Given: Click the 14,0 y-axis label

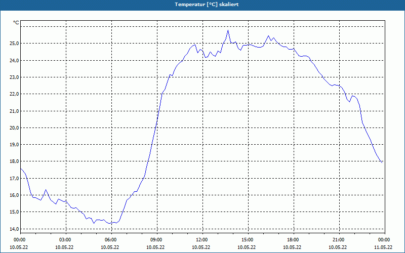Looking at the screenshot, I should coord(15,229).
